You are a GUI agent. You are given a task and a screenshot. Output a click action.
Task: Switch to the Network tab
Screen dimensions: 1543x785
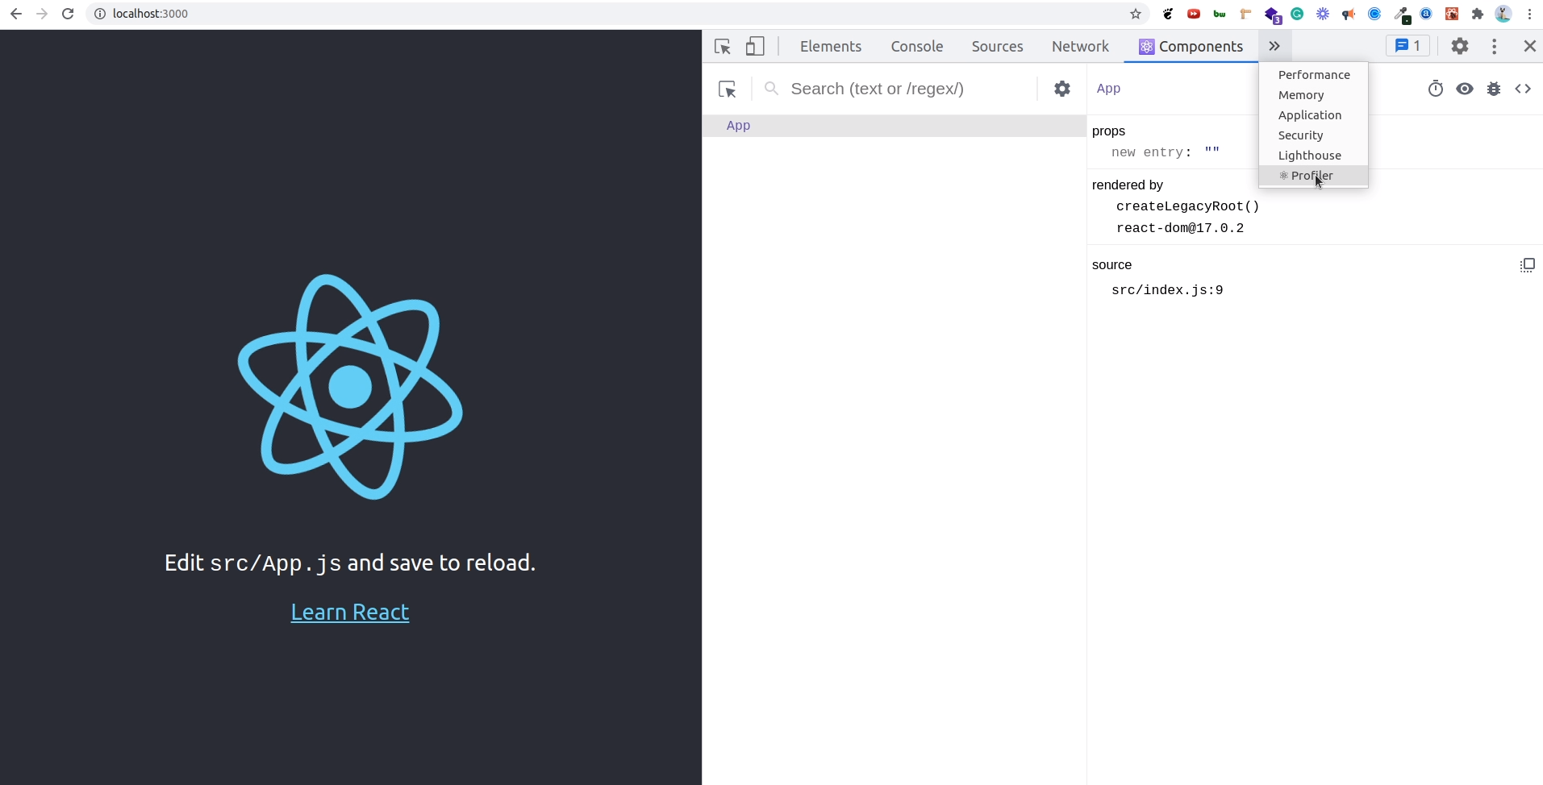1080,47
